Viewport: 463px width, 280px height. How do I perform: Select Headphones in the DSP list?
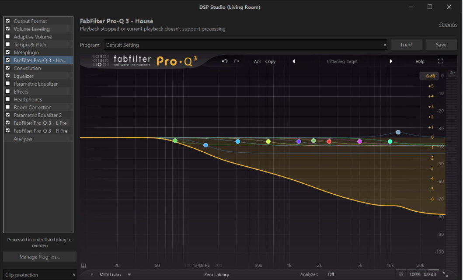pos(28,100)
